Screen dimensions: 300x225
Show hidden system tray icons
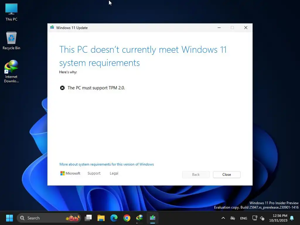223,218
